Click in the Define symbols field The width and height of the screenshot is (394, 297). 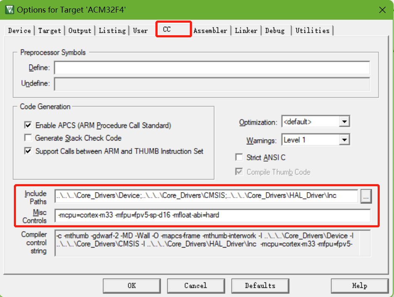(212, 68)
